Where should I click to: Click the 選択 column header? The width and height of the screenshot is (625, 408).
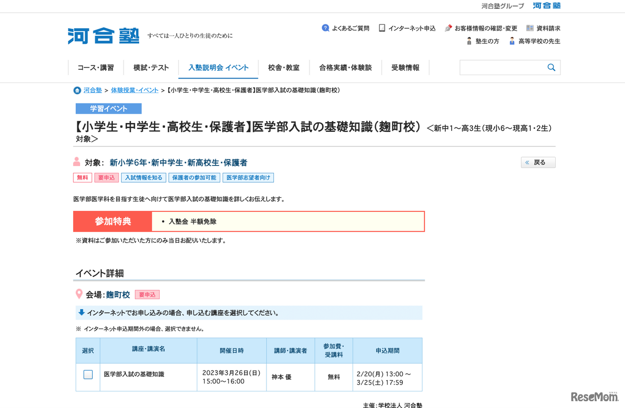click(x=88, y=350)
